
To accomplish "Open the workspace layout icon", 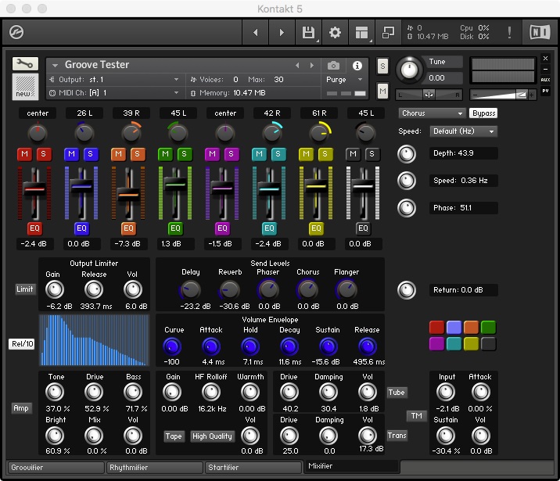I will point(361,33).
